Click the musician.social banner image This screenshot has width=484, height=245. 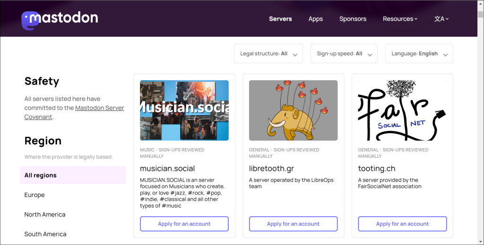(x=184, y=110)
